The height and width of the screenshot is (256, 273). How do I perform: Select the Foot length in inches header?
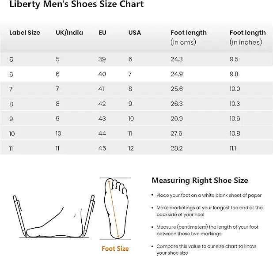(x=248, y=38)
